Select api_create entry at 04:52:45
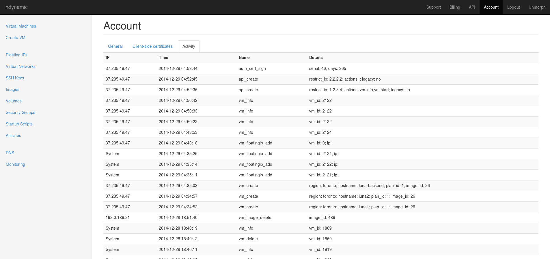Screen dimensions: 550x259 click(248, 79)
